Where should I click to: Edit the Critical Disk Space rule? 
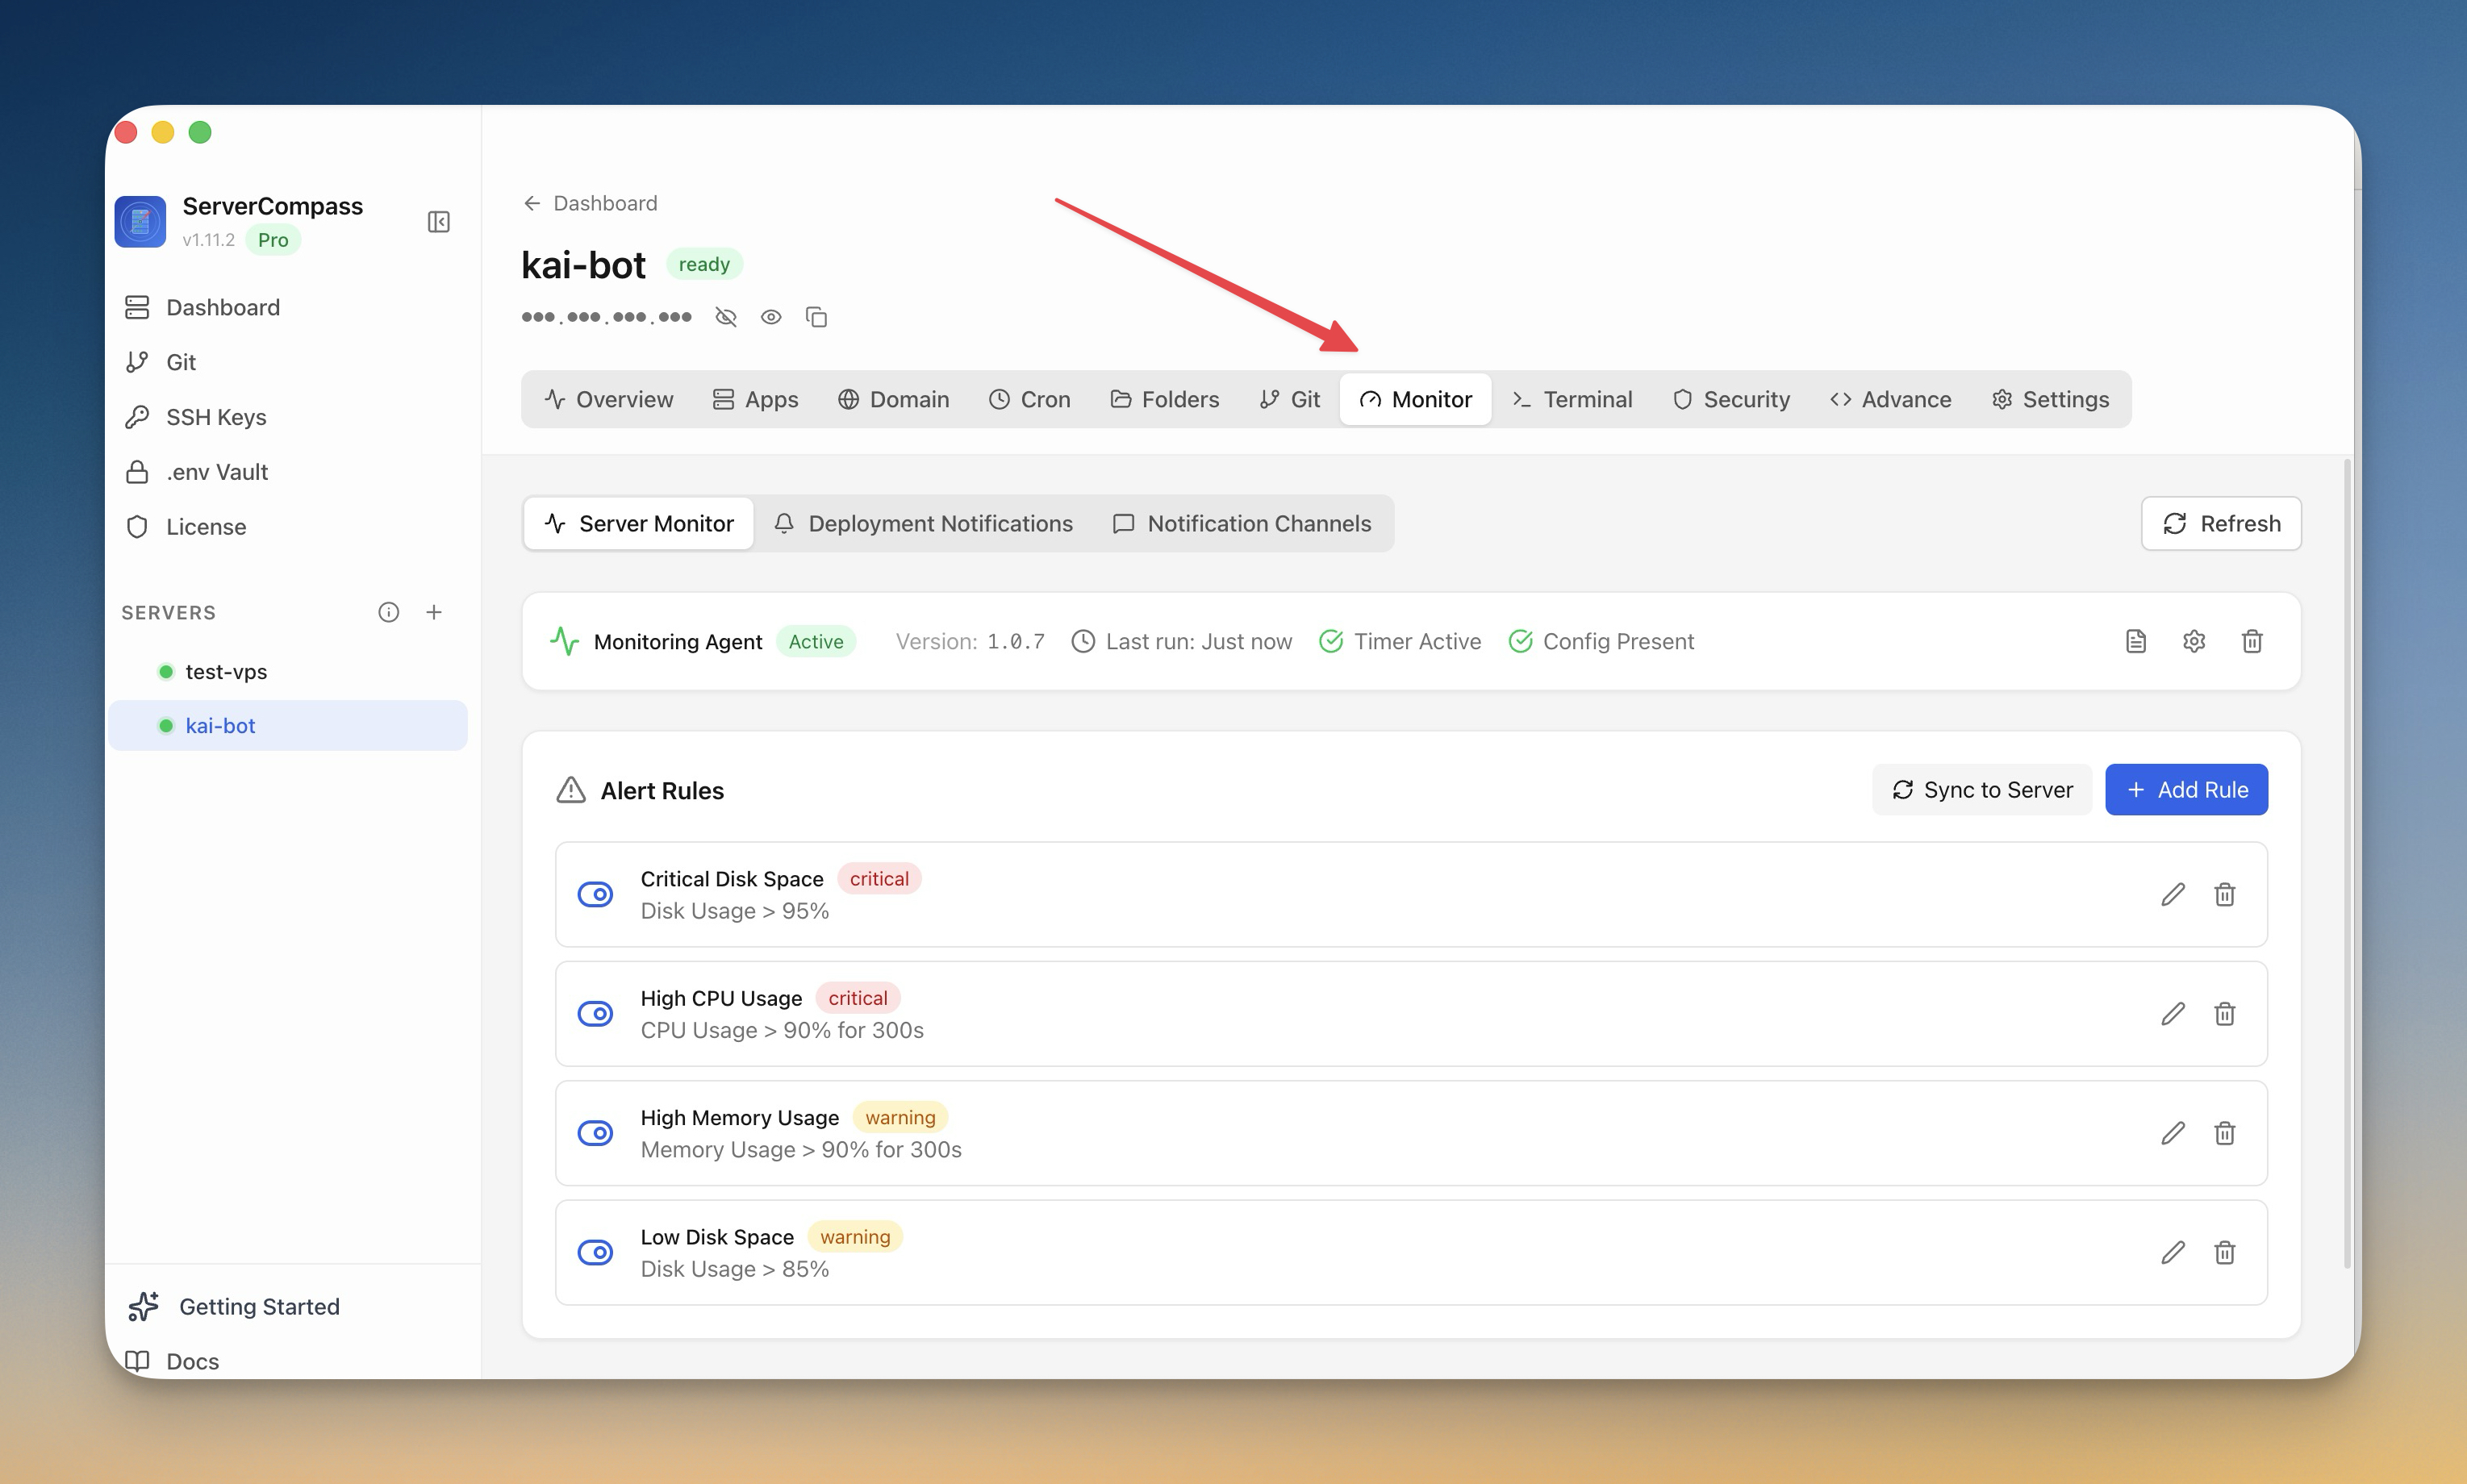(x=2172, y=894)
